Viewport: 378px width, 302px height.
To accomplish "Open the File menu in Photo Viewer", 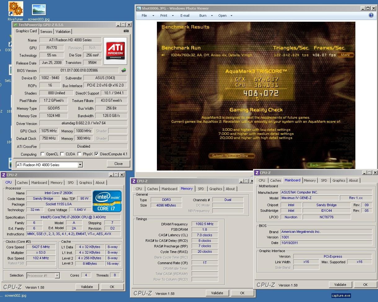I will tap(148, 16).
